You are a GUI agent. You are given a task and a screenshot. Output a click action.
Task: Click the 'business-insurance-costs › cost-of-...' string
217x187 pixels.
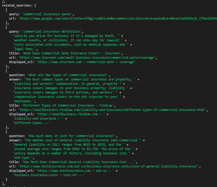(x=49, y=175)
